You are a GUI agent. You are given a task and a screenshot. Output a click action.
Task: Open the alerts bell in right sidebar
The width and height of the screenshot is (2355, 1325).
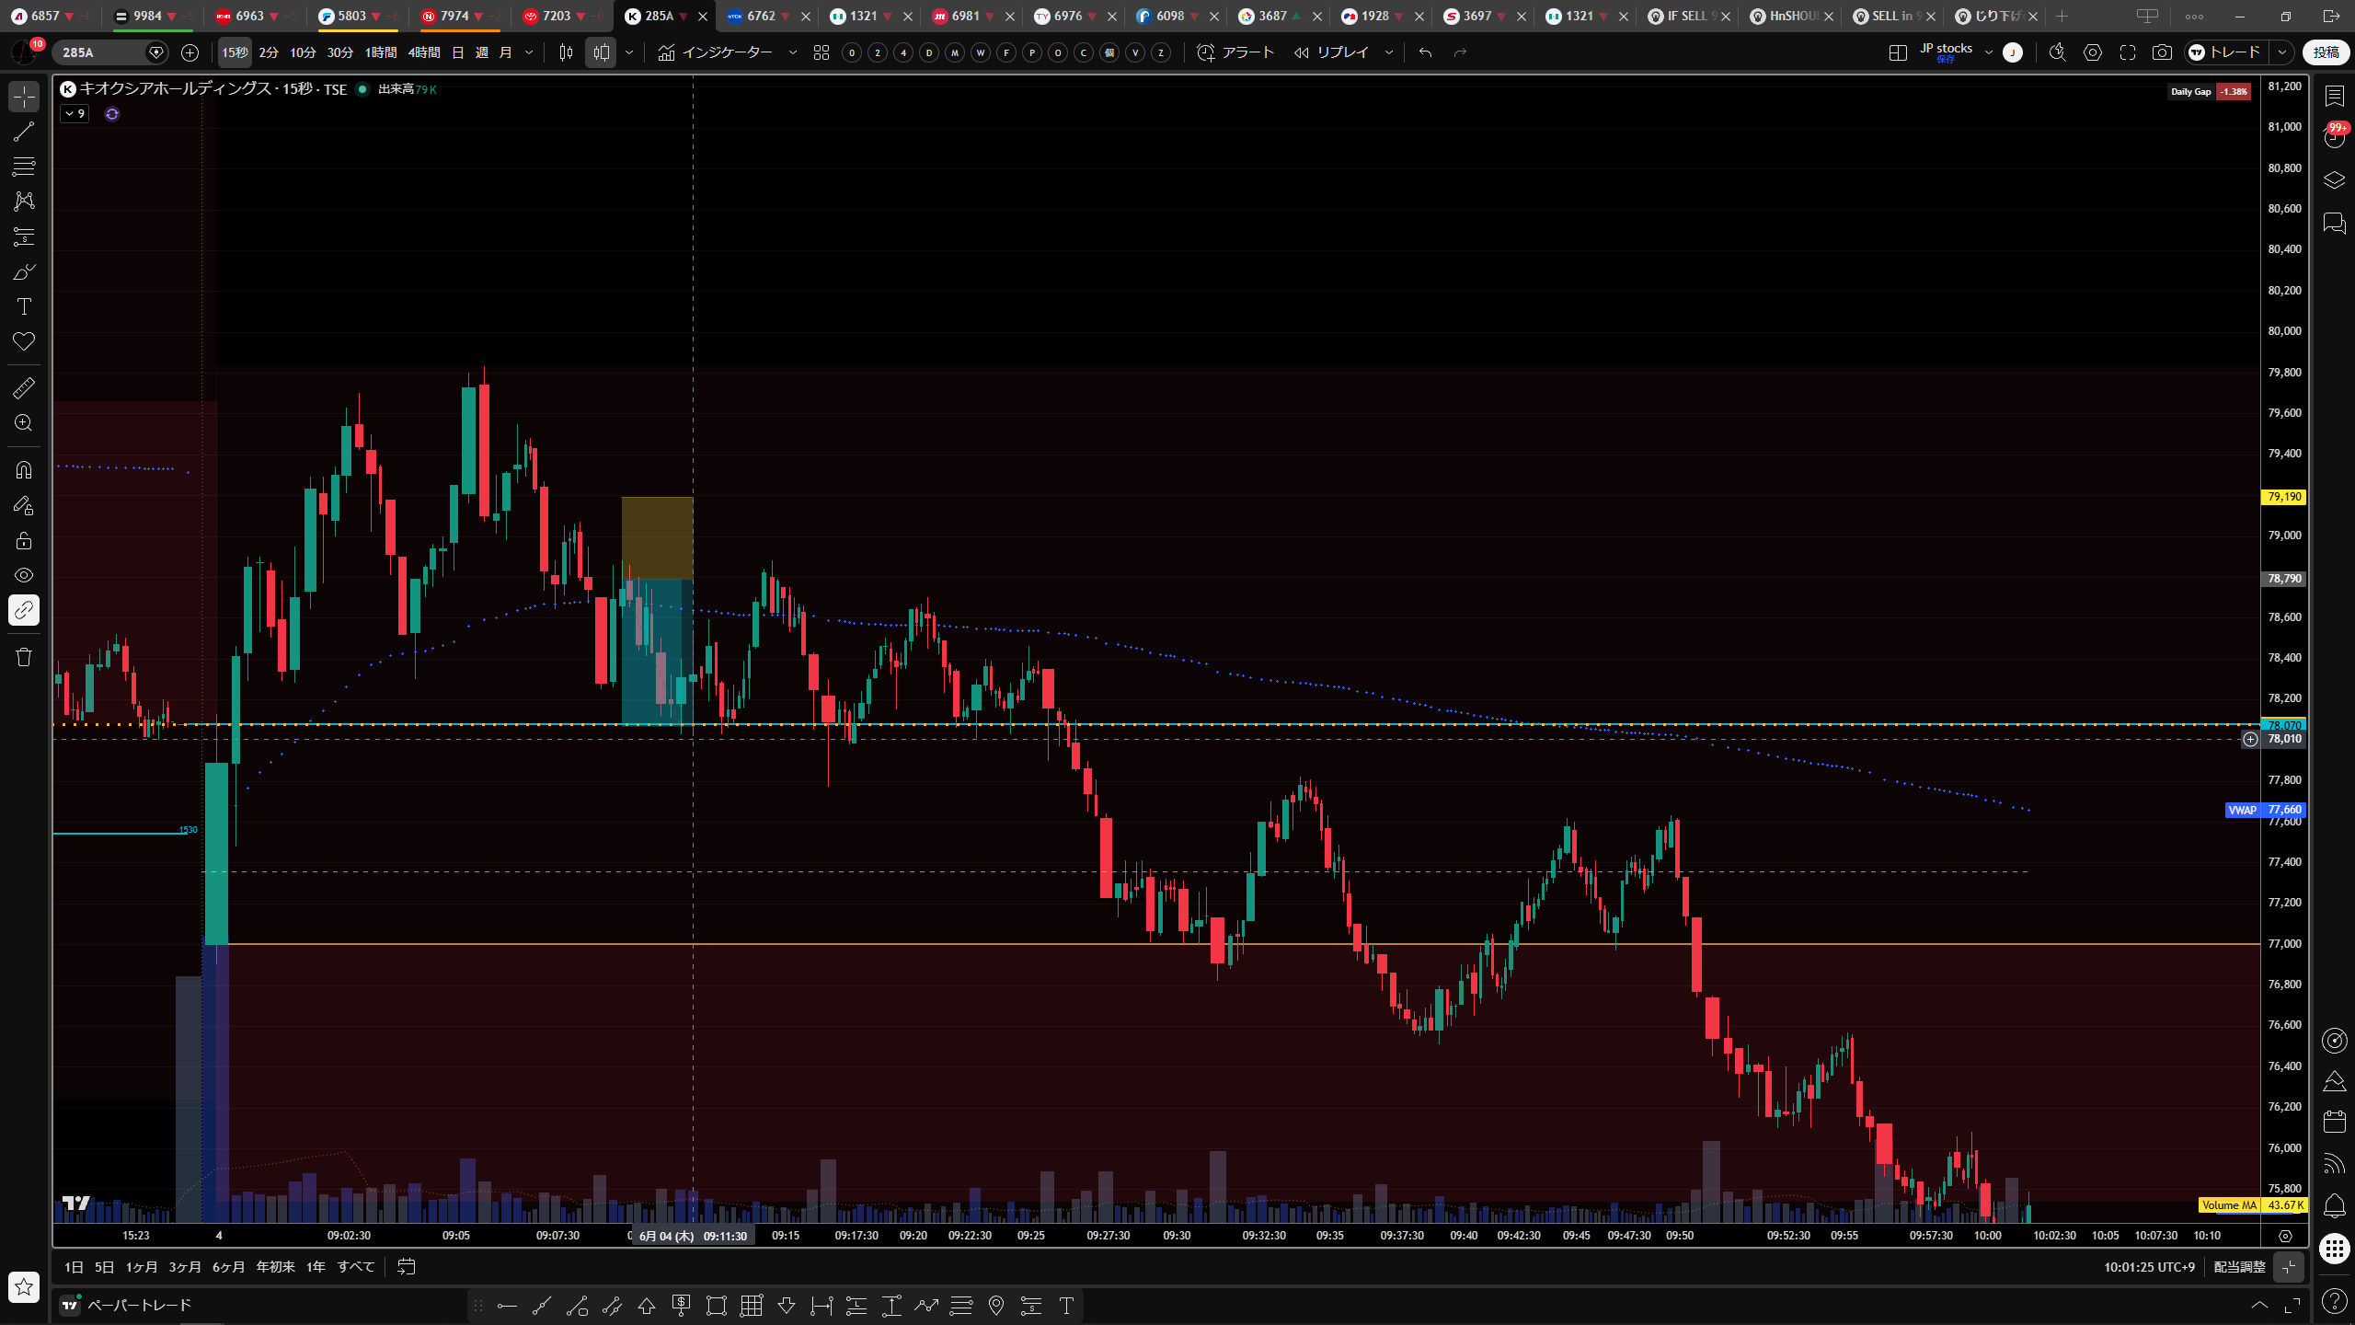[x=2334, y=1205]
